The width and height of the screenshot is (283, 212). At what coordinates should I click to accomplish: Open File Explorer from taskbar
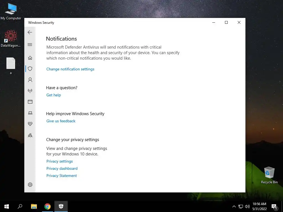coord(34,206)
